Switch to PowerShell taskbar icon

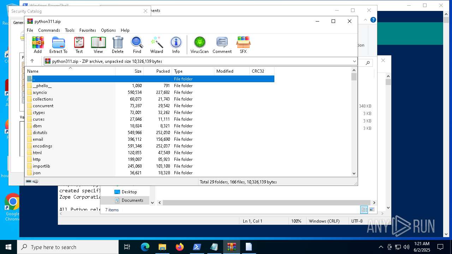[197, 247]
